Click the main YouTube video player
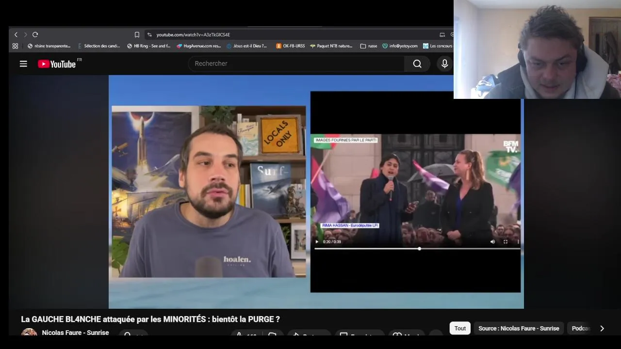 (x=316, y=192)
